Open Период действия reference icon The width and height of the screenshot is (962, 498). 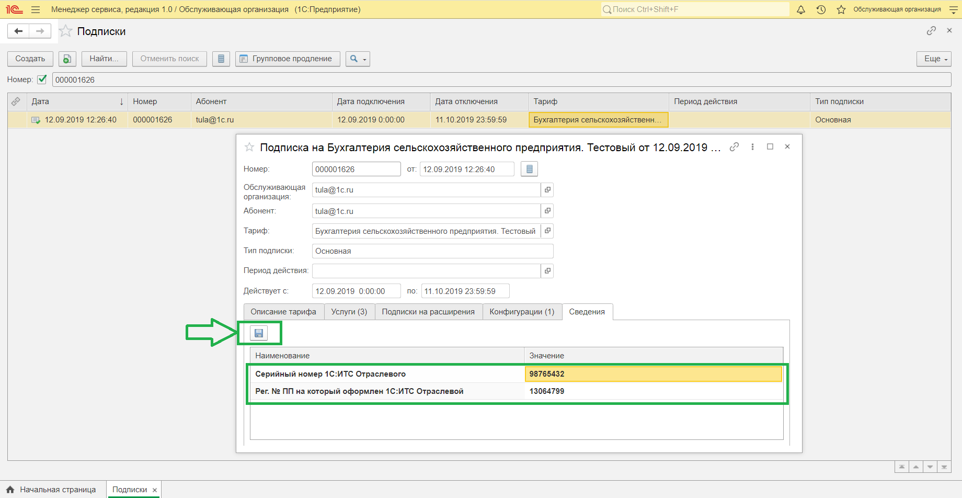[x=547, y=271]
